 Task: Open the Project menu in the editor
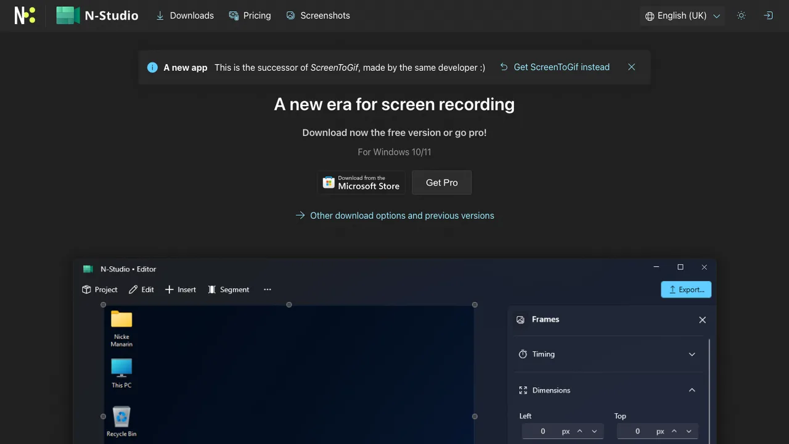pos(100,289)
